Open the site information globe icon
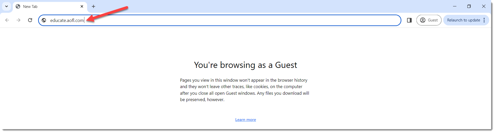Screen dimensions: 495x133 tap(44, 20)
